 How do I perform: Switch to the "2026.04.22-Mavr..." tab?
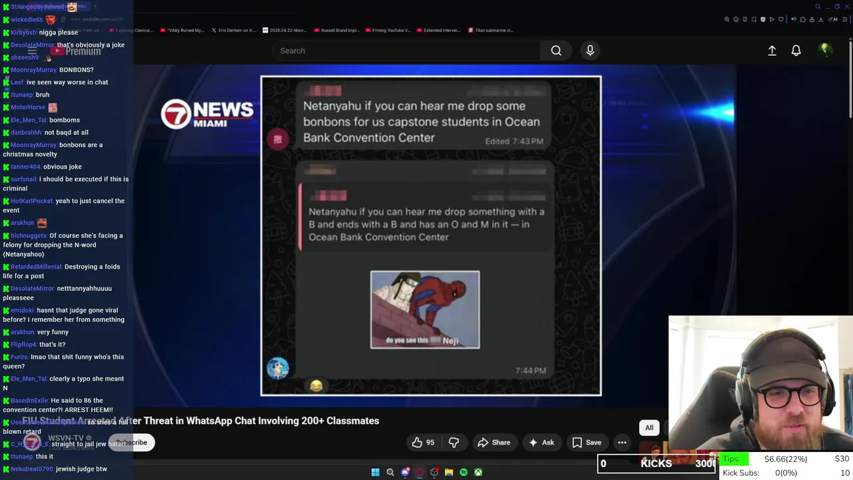pyautogui.click(x=285, y=30)
